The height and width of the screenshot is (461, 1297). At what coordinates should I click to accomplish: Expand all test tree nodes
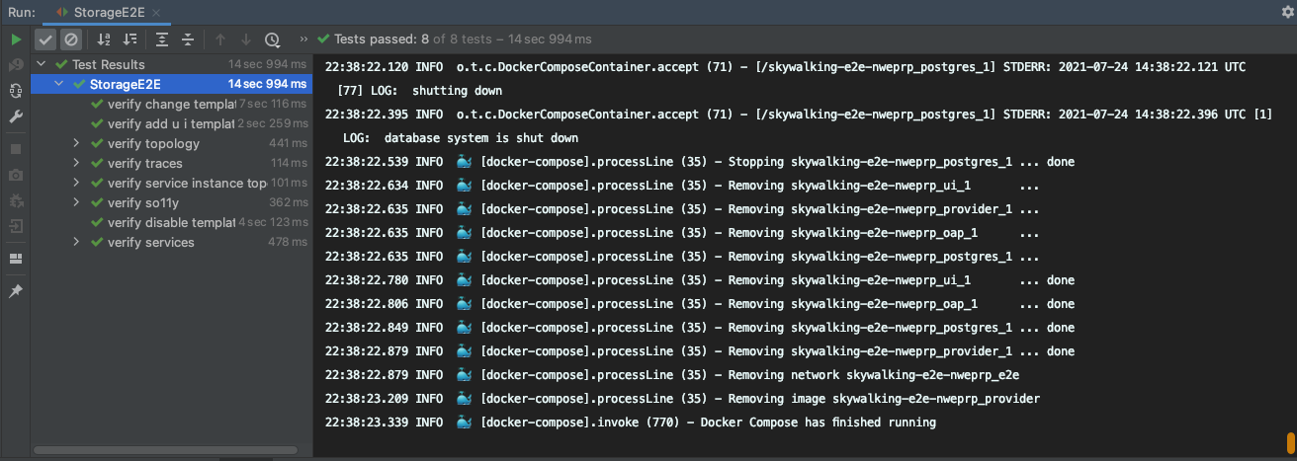click(162, 39)
